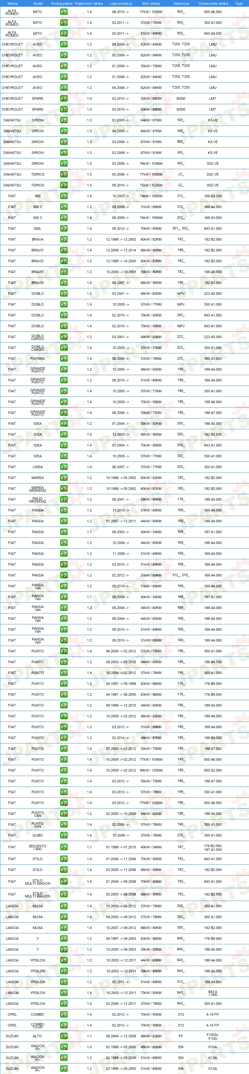Click model name 'ALTO'
The width and height of the screenshot is (249, 1074).
pos(38,1036)
